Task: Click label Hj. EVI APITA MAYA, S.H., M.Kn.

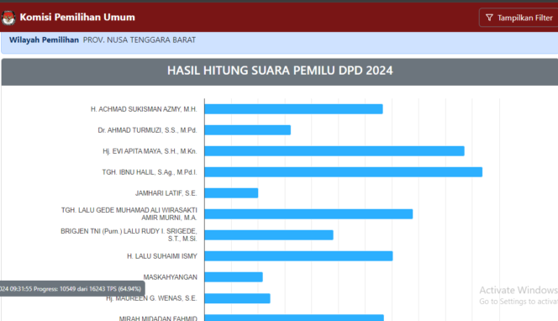Action: coord(150,151)
